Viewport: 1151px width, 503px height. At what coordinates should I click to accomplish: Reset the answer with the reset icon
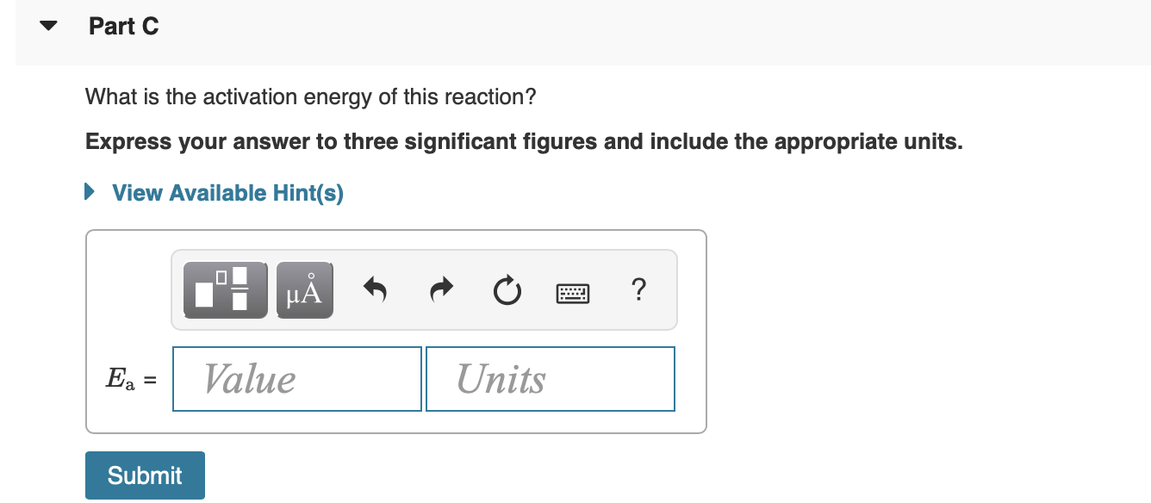point(507,290)
